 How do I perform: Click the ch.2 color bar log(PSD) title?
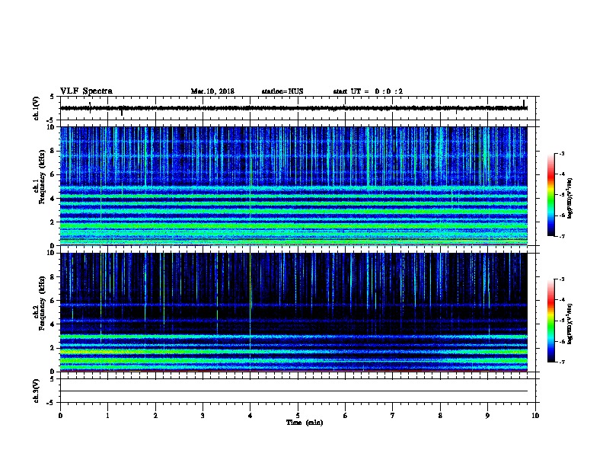(x=570, y=324)
